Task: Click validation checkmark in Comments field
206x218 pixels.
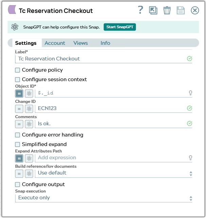Action: pyautogui.click(x=189, y=123)
